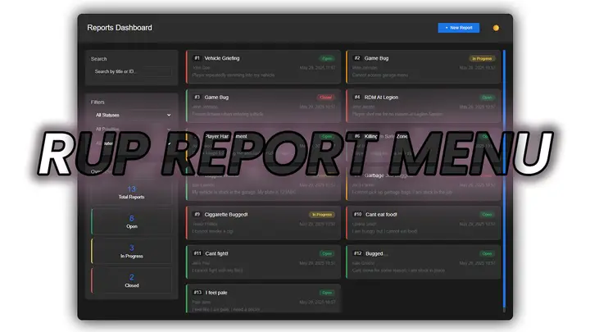Open report #10 Cant eat food!
The height and width of the screenshot is (332, 590).
[424, 223]
